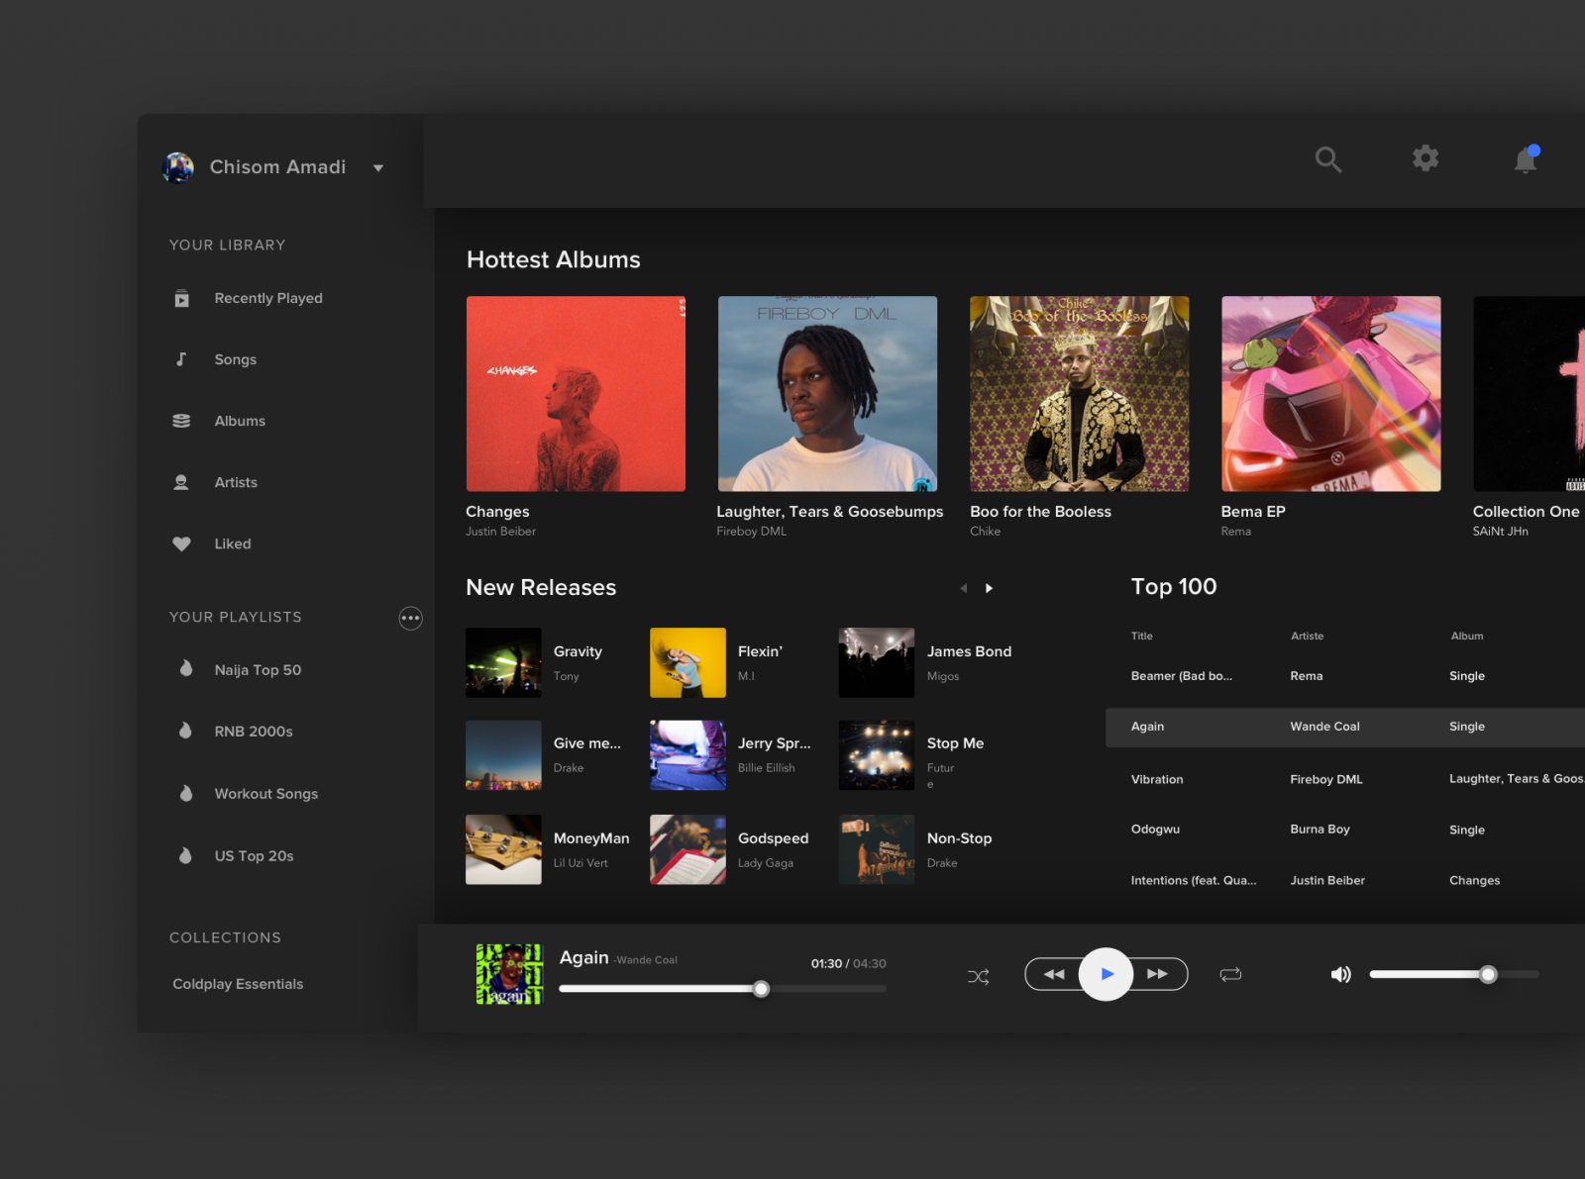
Task: Play Jerry Spr... by Billie Eillish thumbnail
Action: pyautogui.click(x=687, y=755)
